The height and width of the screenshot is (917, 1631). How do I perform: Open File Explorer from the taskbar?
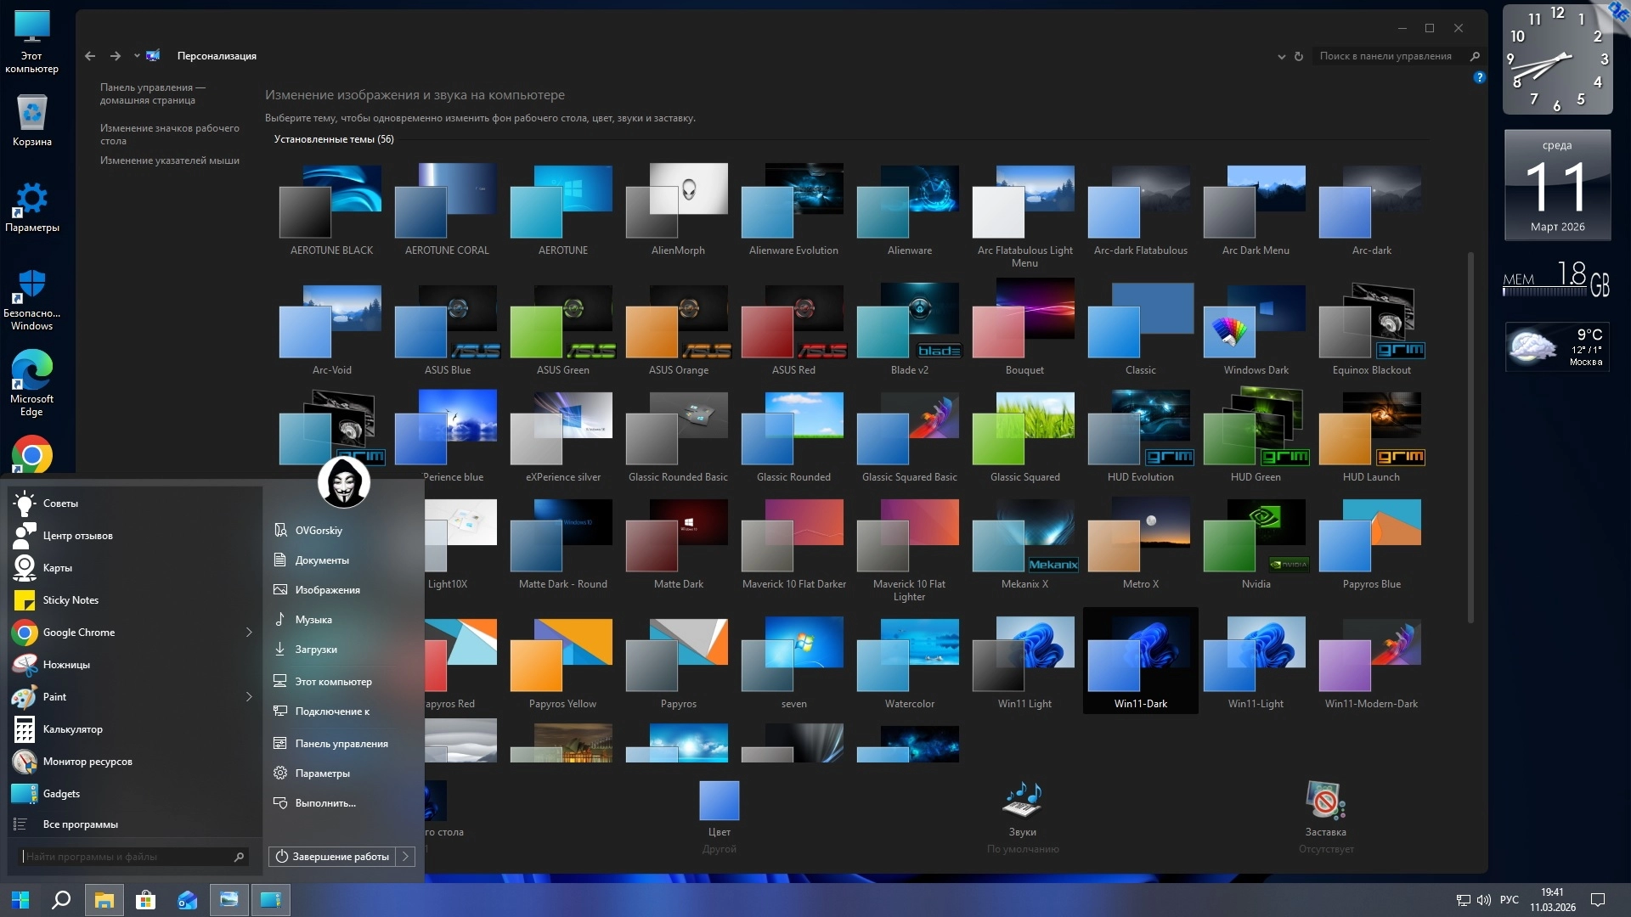pyautogui.click(x=104, y=900)
